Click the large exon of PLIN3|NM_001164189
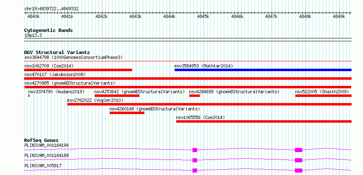The height and width of the screenshot is (175, 363). (x=299, y=160)
